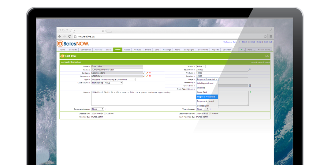The width and height of the screenshot is (331, 165).
Task: Open the Companies tab
Action: 85,50
